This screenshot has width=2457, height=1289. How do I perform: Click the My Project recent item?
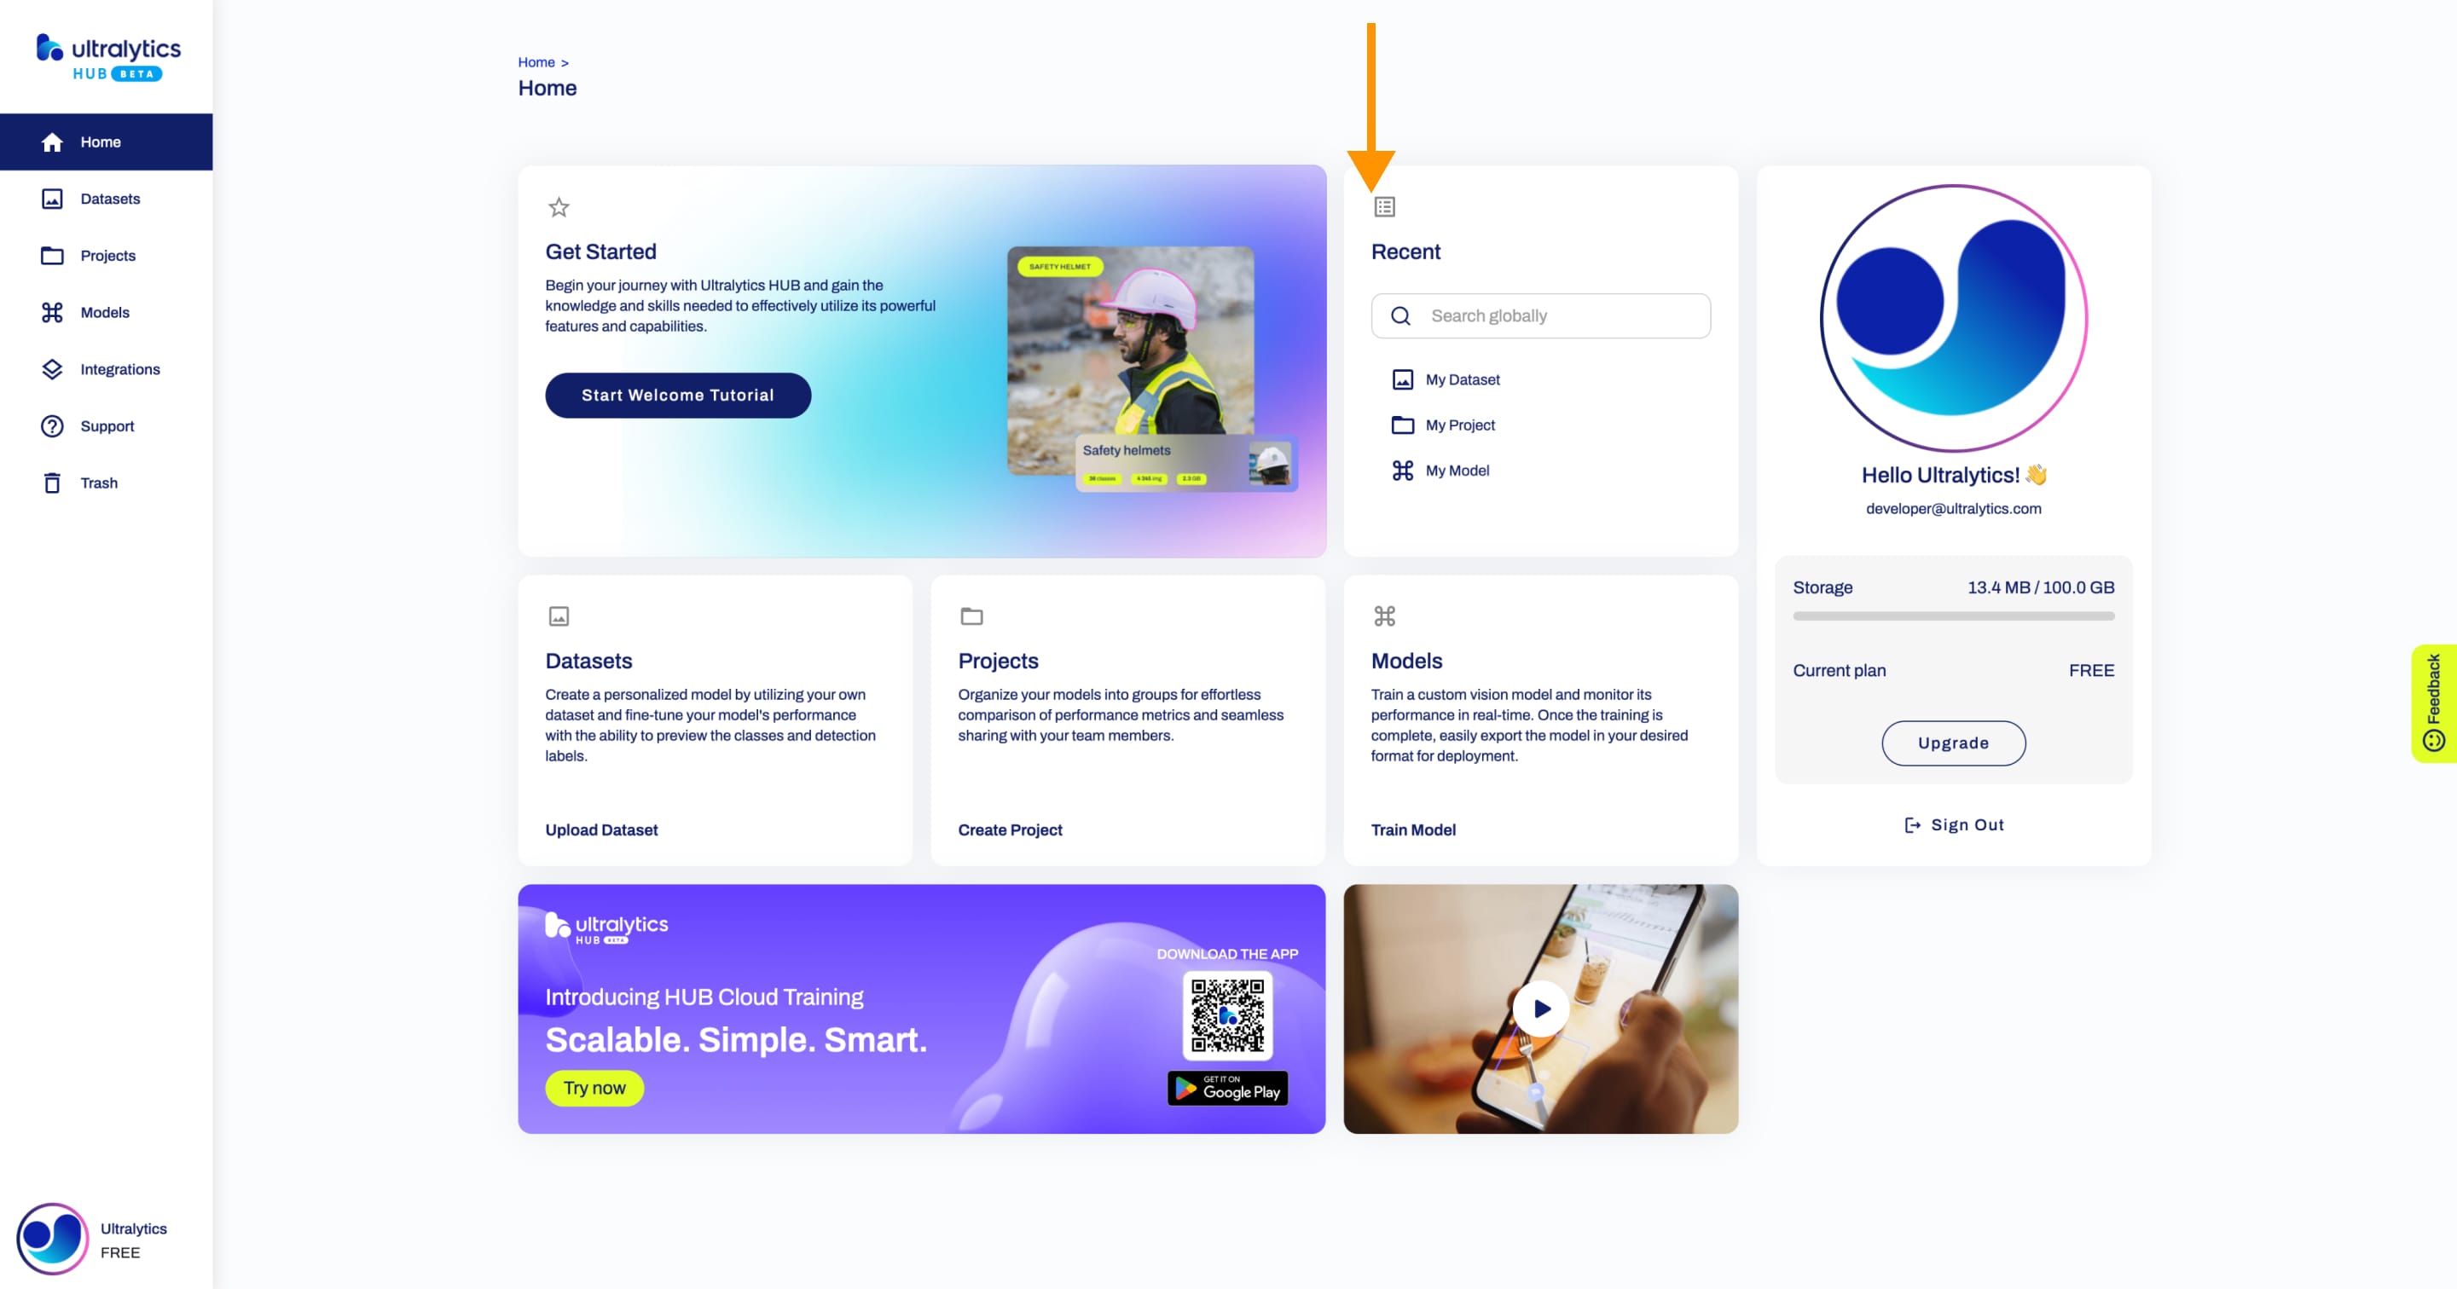click(x=1457, y=424)
